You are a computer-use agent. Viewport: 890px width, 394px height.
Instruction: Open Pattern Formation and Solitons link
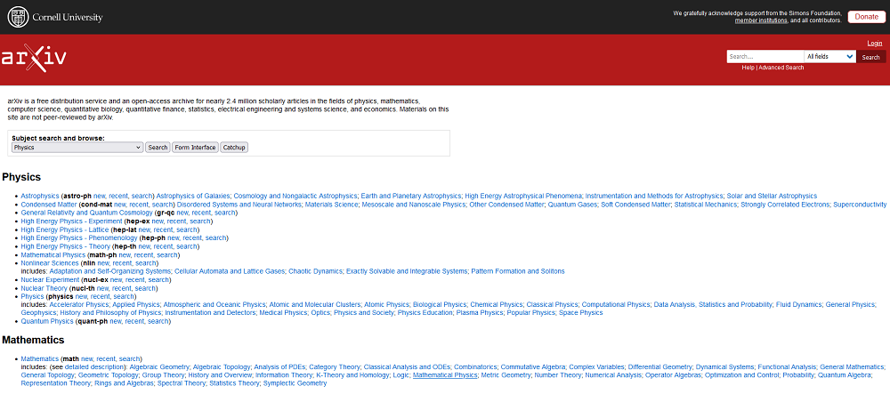click(518, 271)
